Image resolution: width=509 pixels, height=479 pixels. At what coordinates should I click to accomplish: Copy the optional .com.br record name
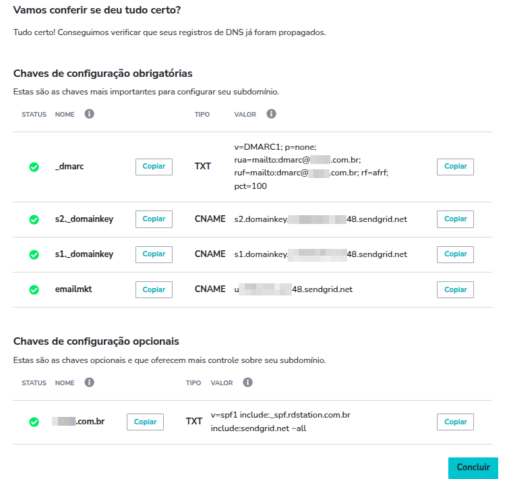coord(145,422)
